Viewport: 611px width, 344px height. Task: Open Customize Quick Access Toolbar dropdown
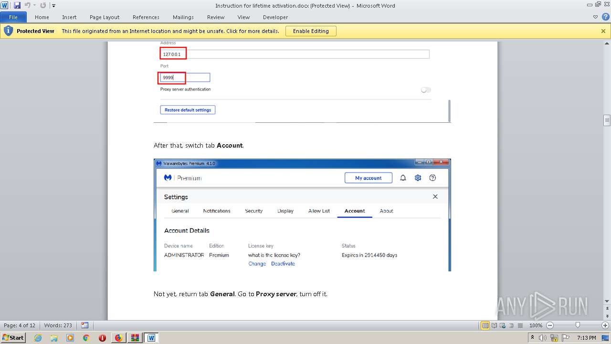53,6
